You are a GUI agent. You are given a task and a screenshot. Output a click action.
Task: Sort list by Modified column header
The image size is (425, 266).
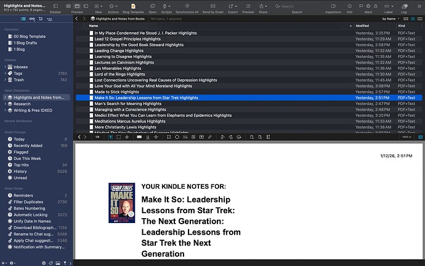coord(363,26)
